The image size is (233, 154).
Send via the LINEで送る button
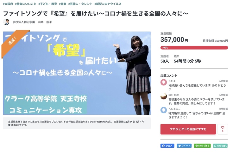pyautogui.click(x=202, y=146)
